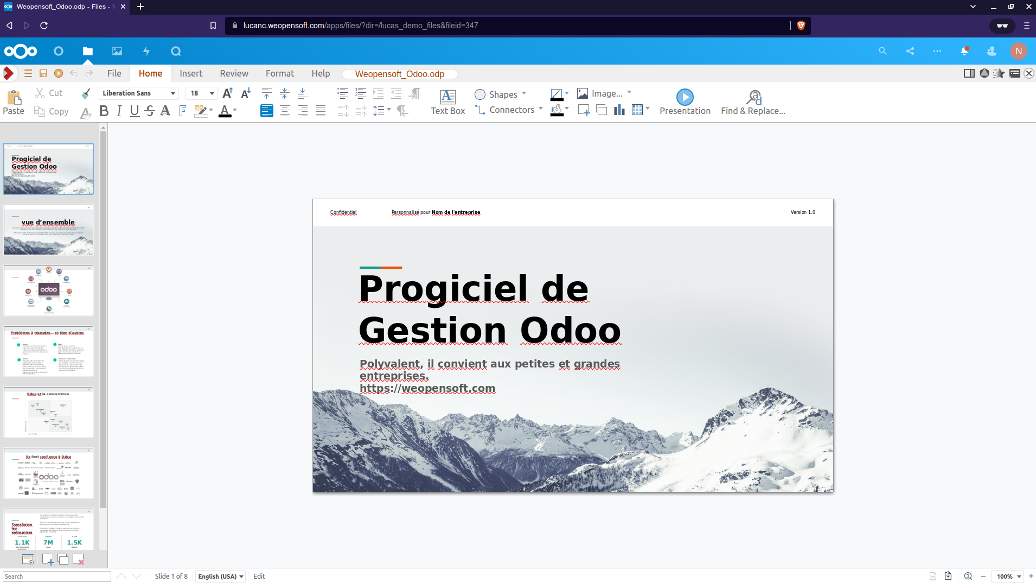Toggle align left
This screenshot has height=583, width=1036.
point(266,111)
